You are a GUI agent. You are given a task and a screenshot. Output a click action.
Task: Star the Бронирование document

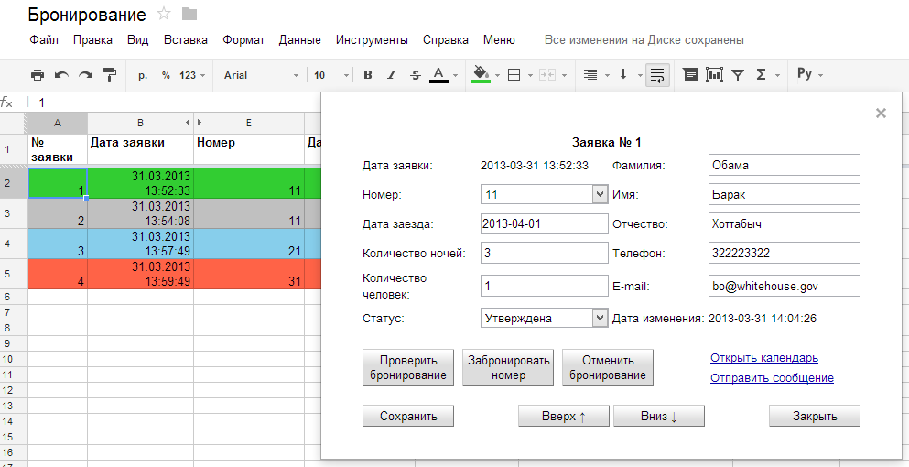point(164,14)
